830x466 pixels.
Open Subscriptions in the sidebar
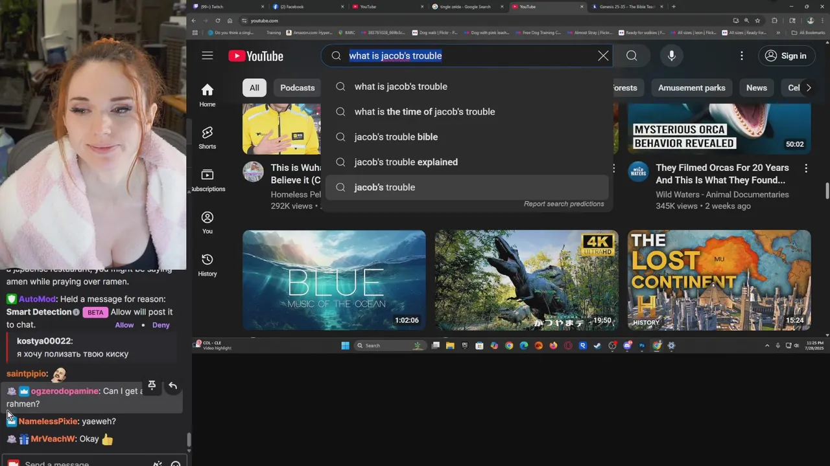[x=207, y=180]
